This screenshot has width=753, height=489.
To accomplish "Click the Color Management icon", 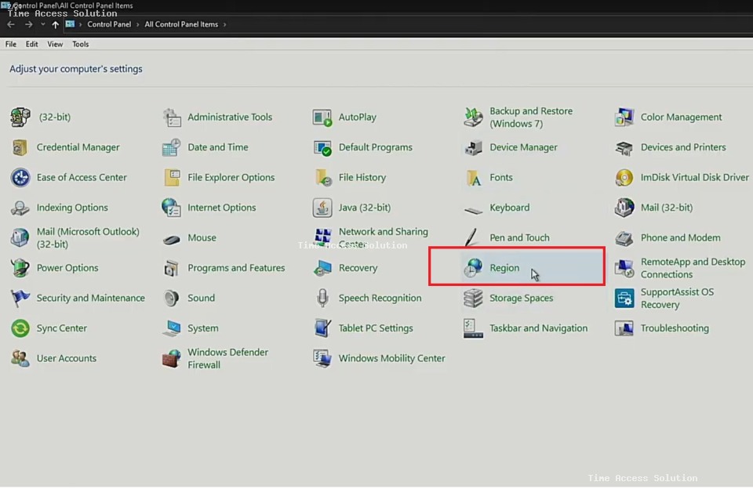I will (624, 118).
